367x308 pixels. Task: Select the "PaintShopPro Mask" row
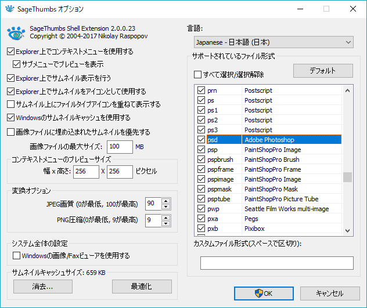click(271, 189)
